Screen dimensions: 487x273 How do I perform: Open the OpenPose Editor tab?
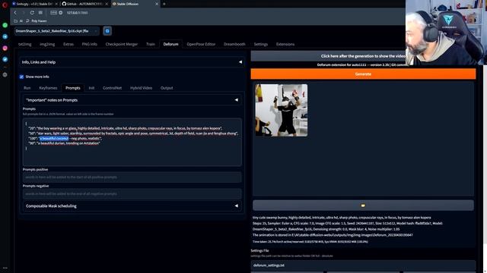click(x=201, y=44)
